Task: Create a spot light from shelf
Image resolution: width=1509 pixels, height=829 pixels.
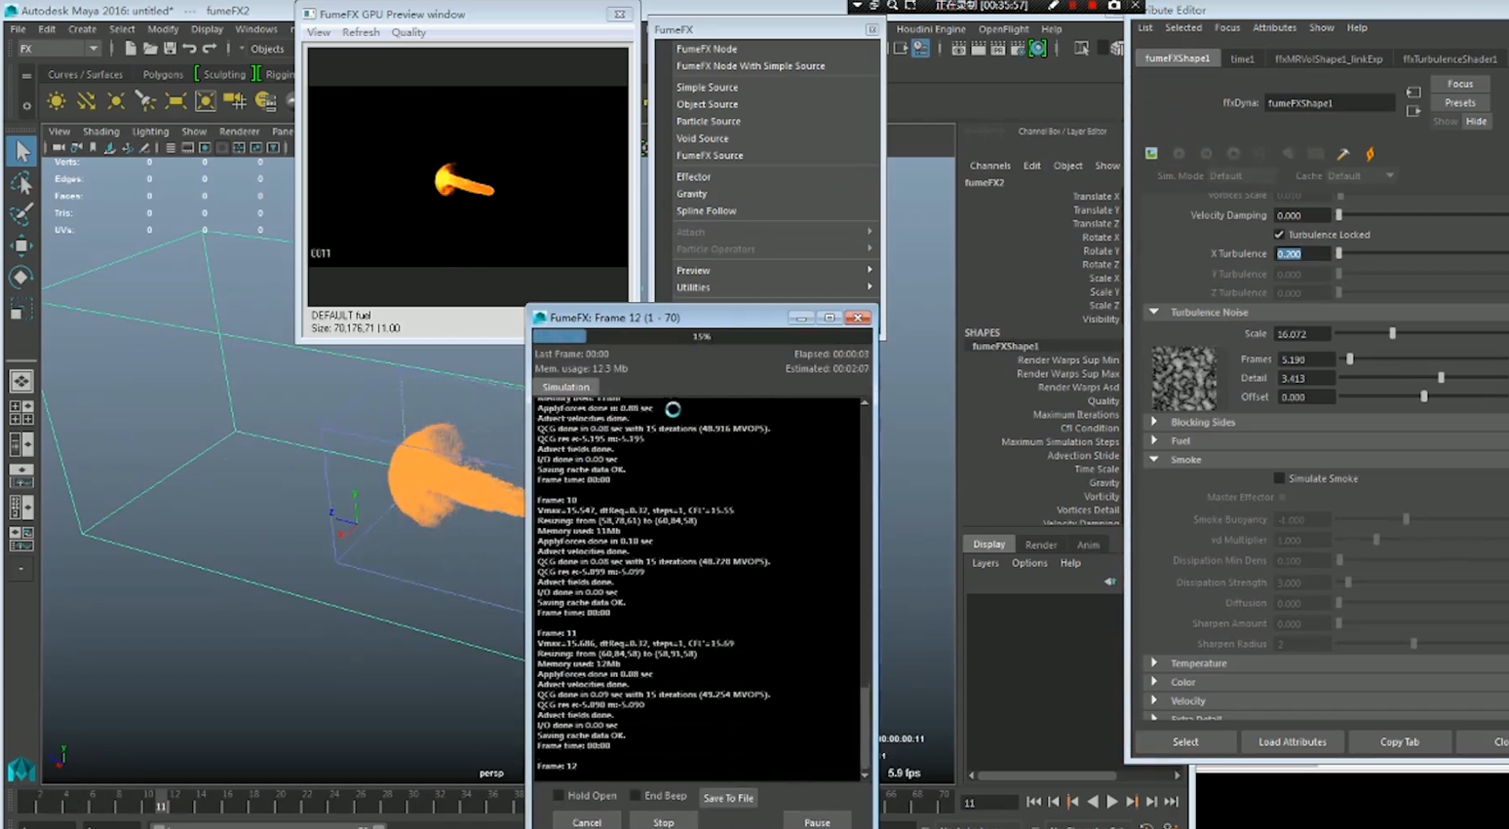Action: click(145, 100)
